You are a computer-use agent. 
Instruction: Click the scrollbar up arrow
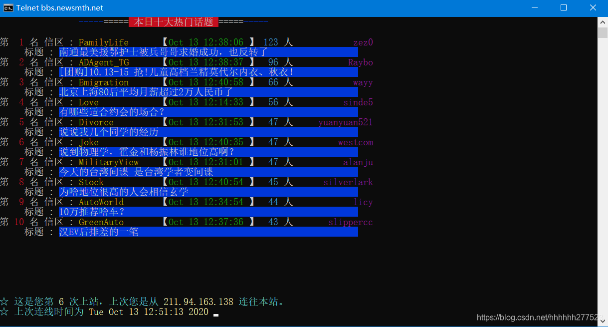point(603,21)
